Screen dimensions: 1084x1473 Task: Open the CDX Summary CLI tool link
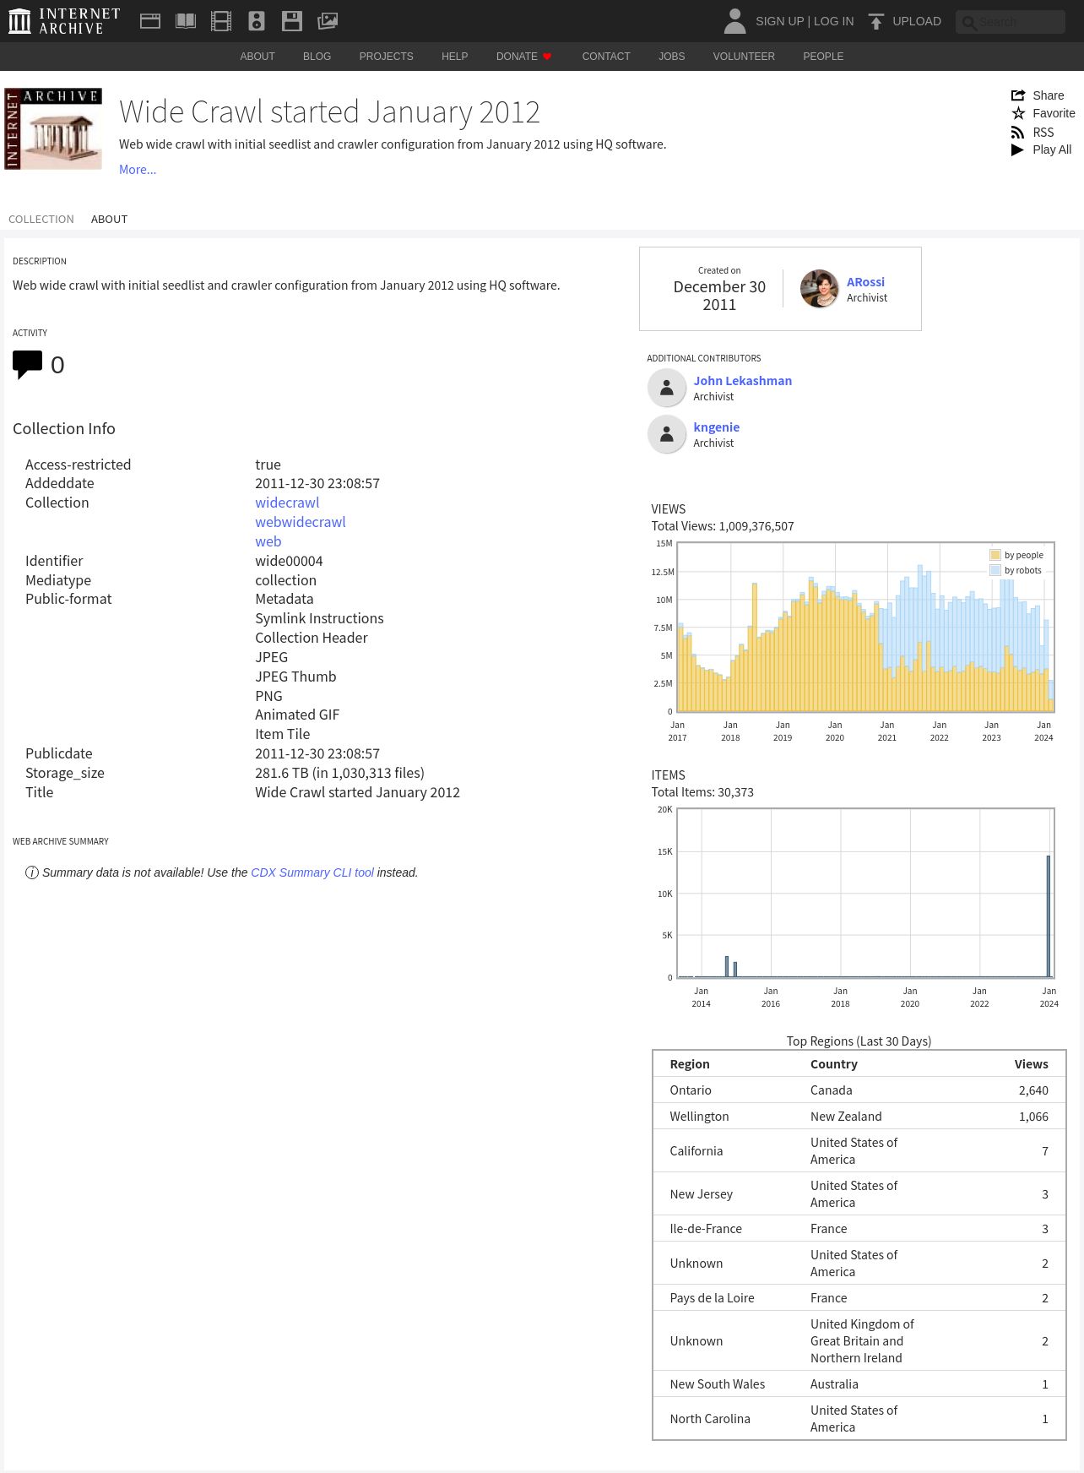(312, 872)
